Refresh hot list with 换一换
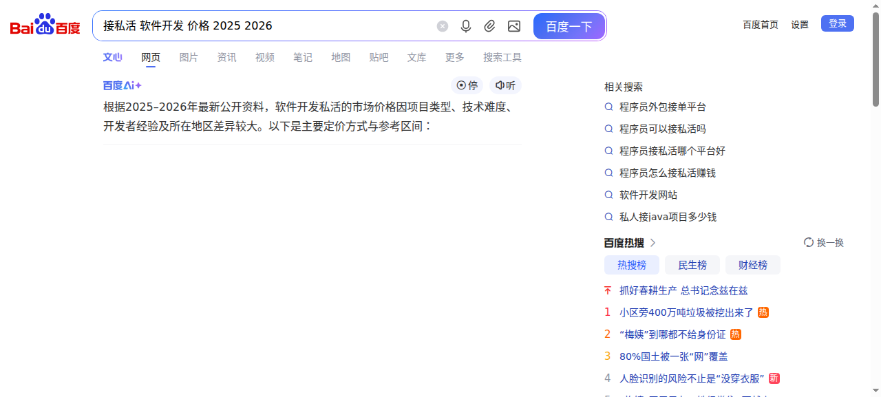Screen dimensions: 881x397 [824, 243]
